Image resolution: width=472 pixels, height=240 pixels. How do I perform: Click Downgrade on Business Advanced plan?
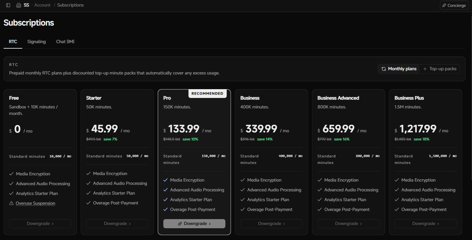349,224
